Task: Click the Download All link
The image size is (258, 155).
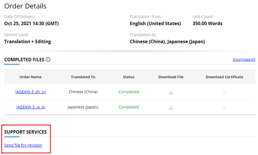Action: (244, 60)
